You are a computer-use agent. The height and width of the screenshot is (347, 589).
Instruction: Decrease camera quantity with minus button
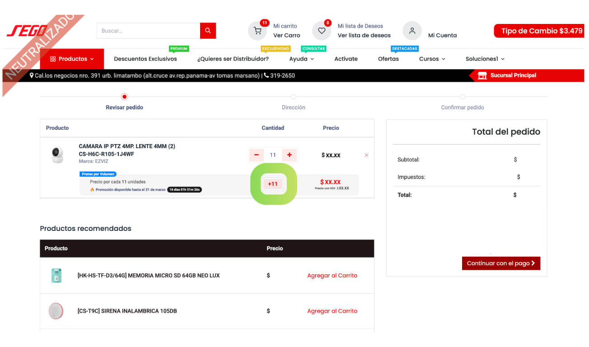click(256, 155)
